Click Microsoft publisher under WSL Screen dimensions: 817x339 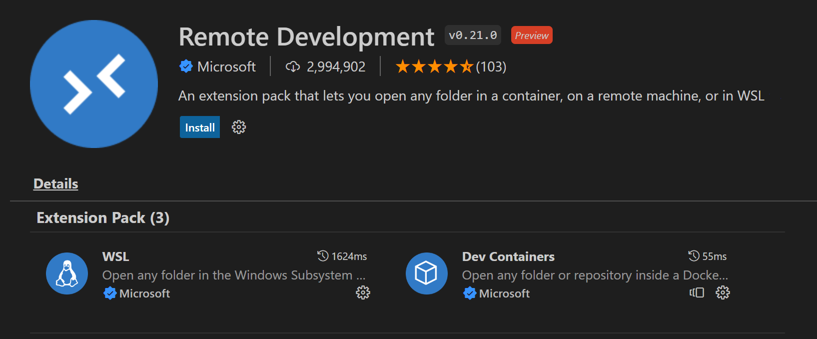tap(144, 293)
